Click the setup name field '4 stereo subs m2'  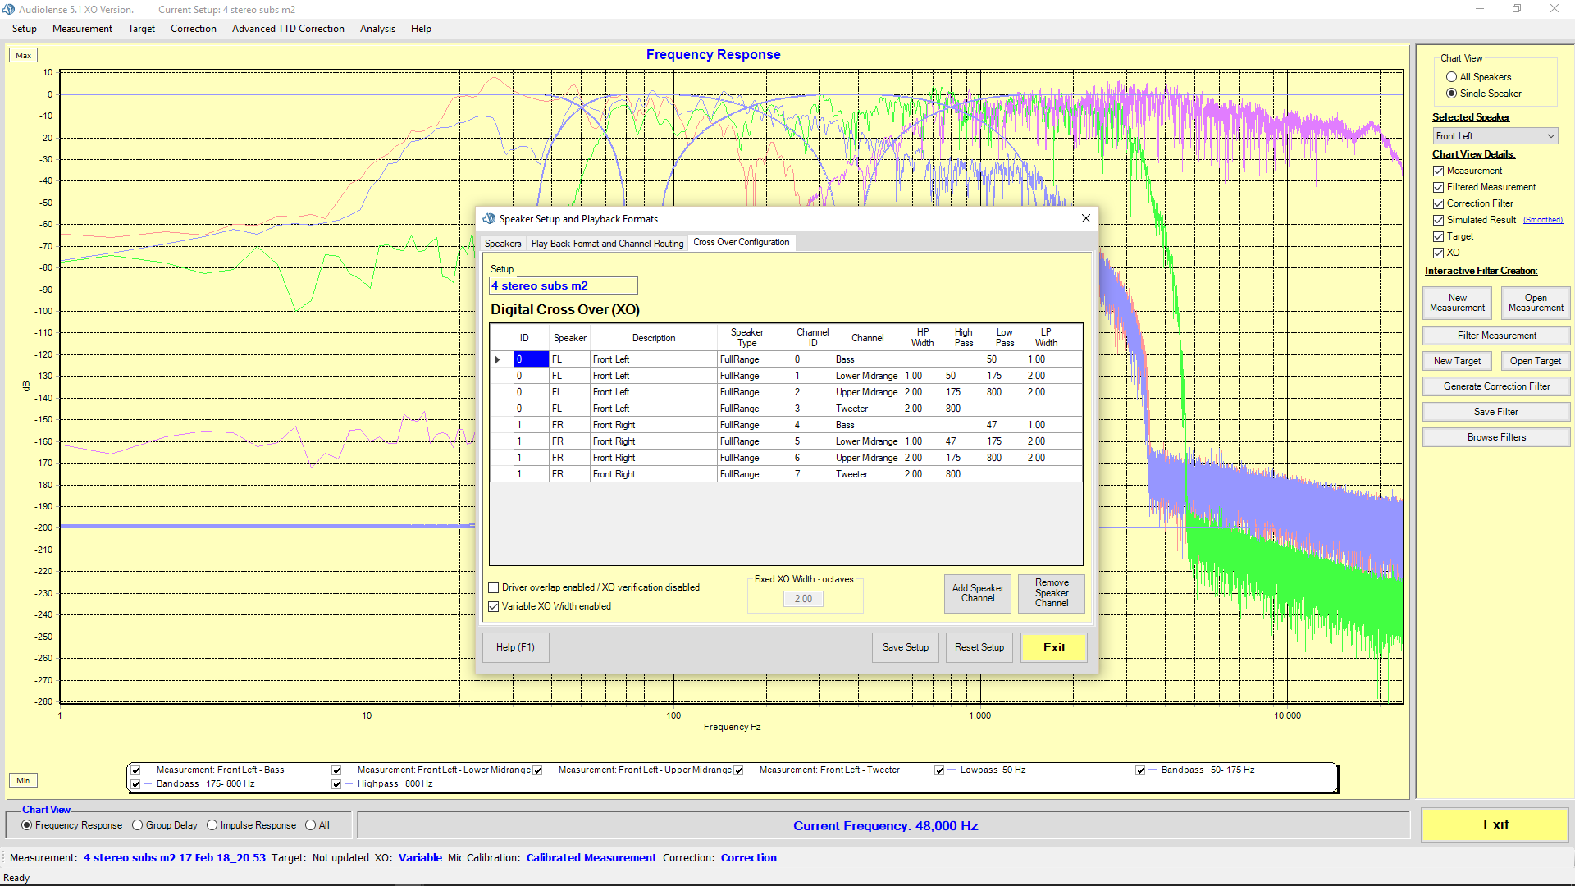click(563, 285)
